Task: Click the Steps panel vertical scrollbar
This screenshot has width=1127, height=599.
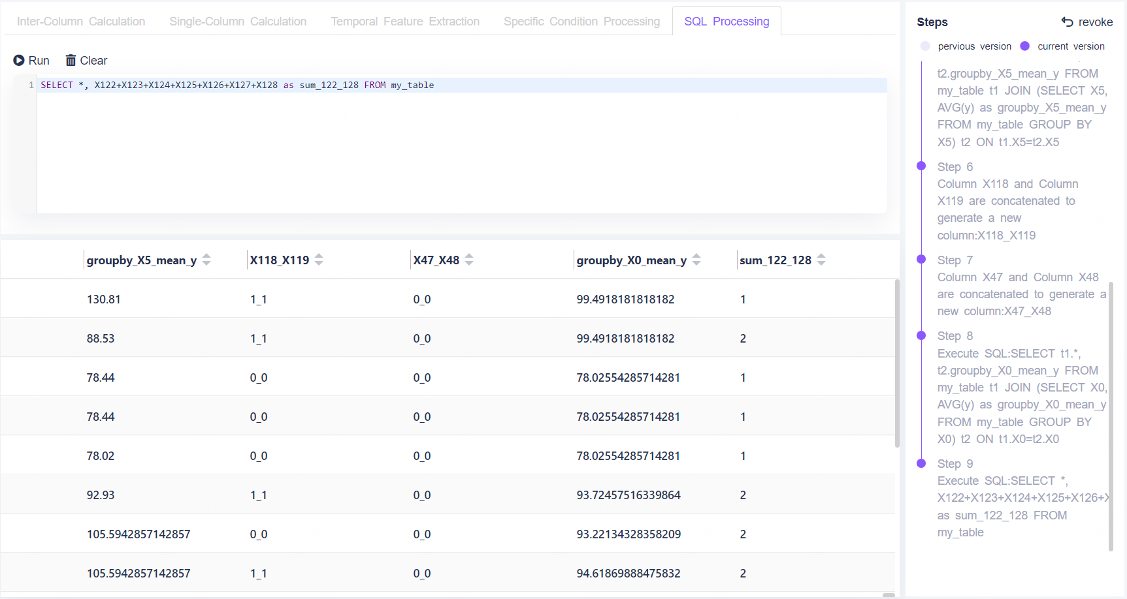Action: pos(1111,416)
